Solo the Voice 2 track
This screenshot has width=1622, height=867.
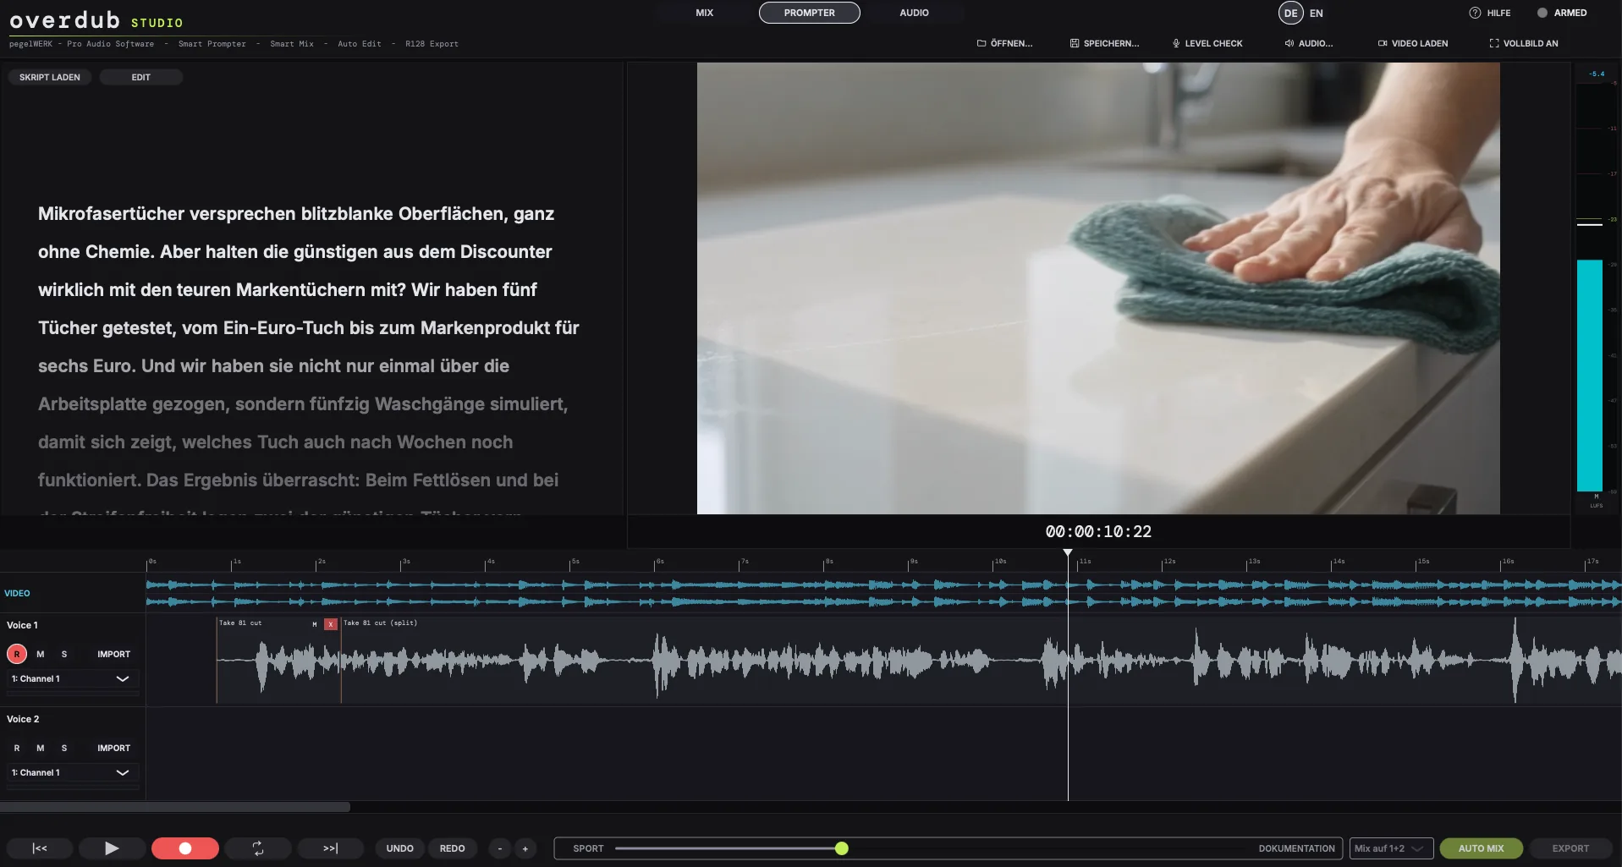[64, 748]
